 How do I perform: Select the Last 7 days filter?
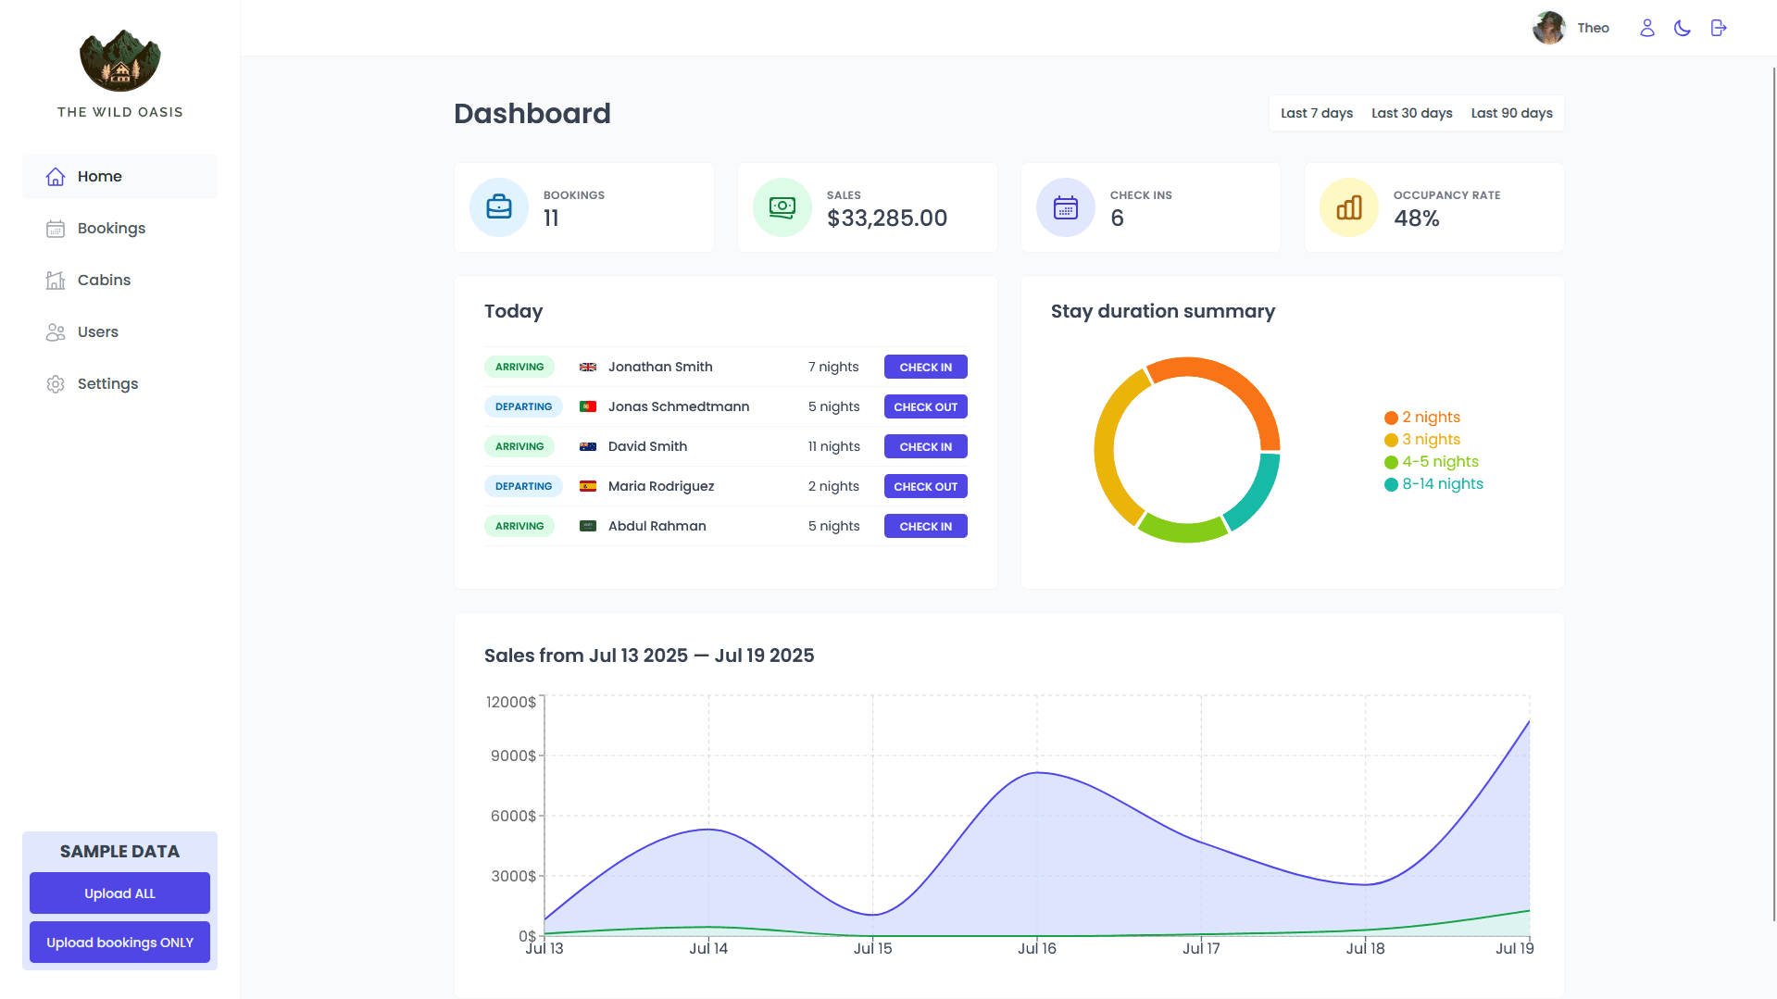click(1315, 113)
